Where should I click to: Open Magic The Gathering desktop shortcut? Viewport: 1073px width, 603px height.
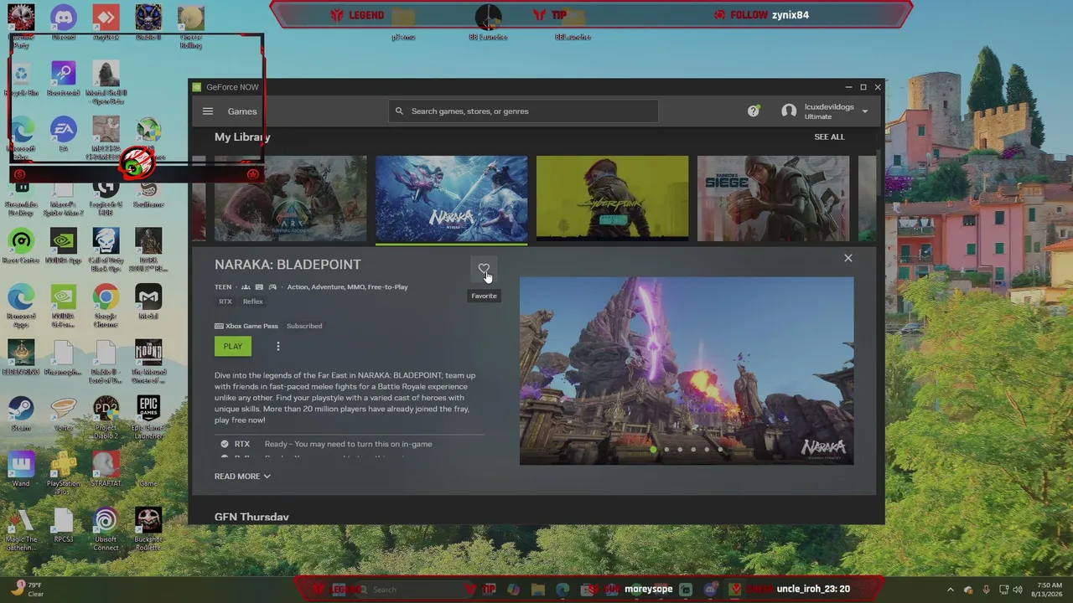(21, 529)
